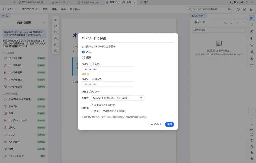Open the signatures panel icon in right sidebar
256x163 pixels.
pos(252,58)
